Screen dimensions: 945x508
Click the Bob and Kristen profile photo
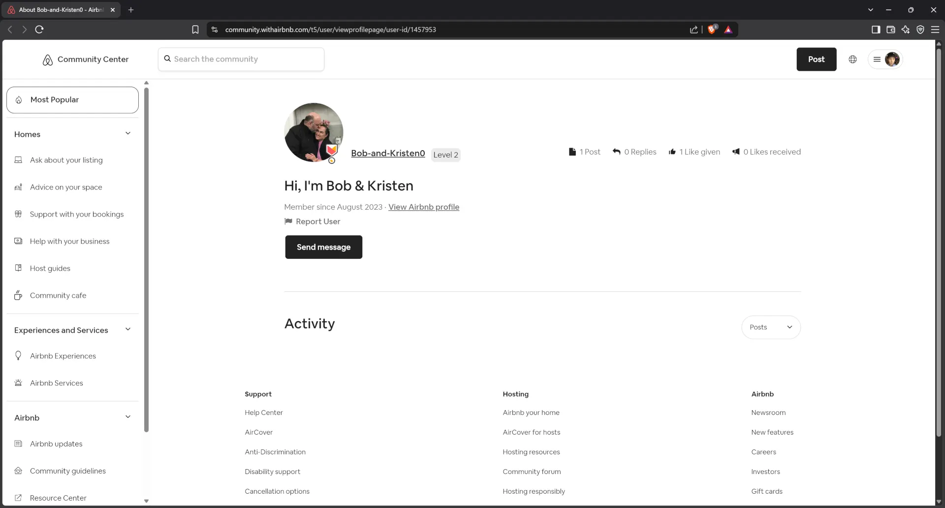314,132
